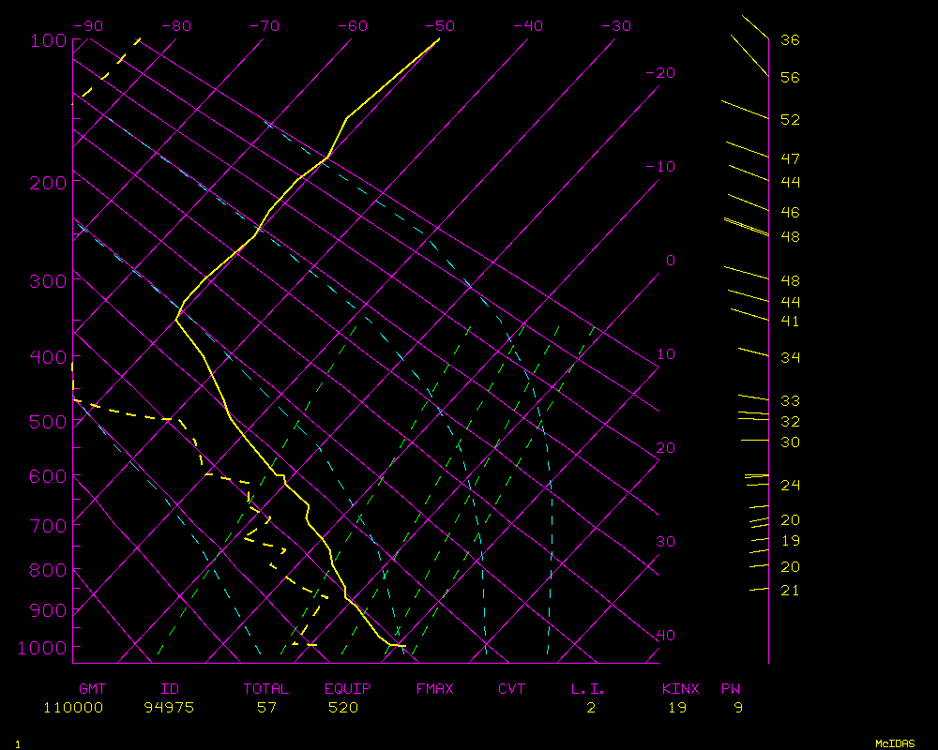Select the 500 pressure level label
Image resolution: width=938 pixels, height=750 pixels.
[47, 422]
